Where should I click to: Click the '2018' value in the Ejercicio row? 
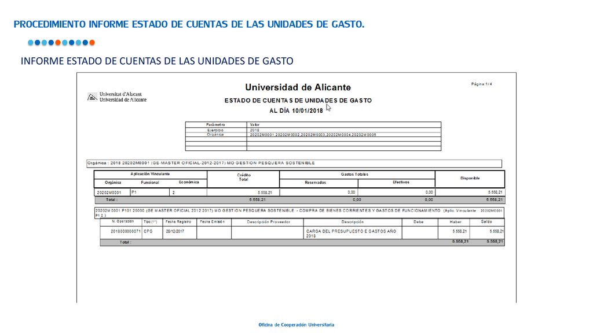coord(255,130)
